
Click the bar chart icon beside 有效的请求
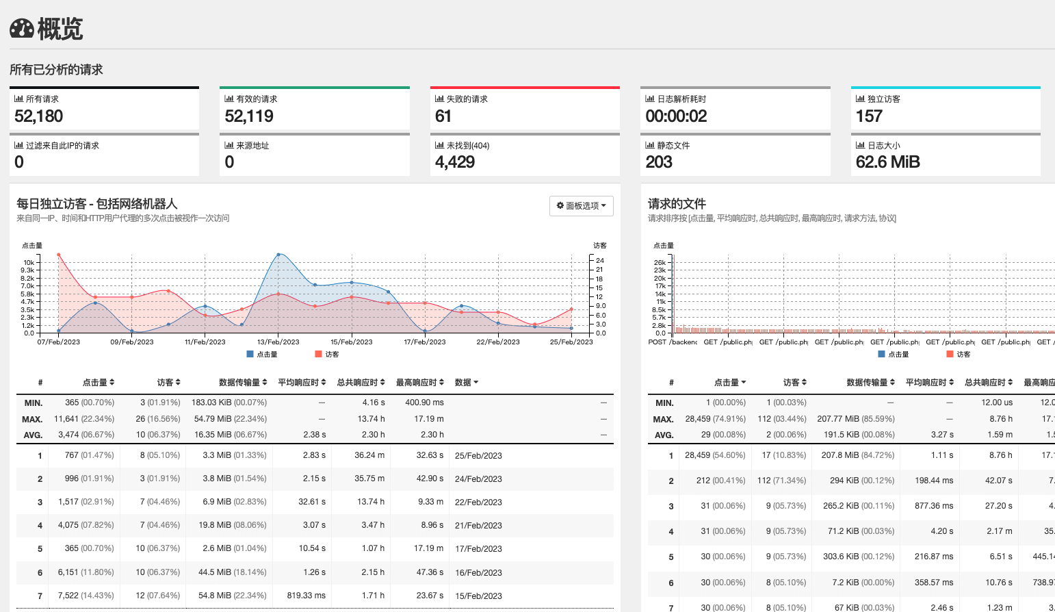point(229,99)
